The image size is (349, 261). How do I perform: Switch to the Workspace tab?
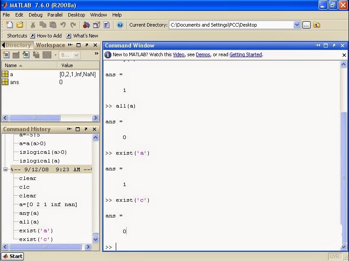coord(50,45)
